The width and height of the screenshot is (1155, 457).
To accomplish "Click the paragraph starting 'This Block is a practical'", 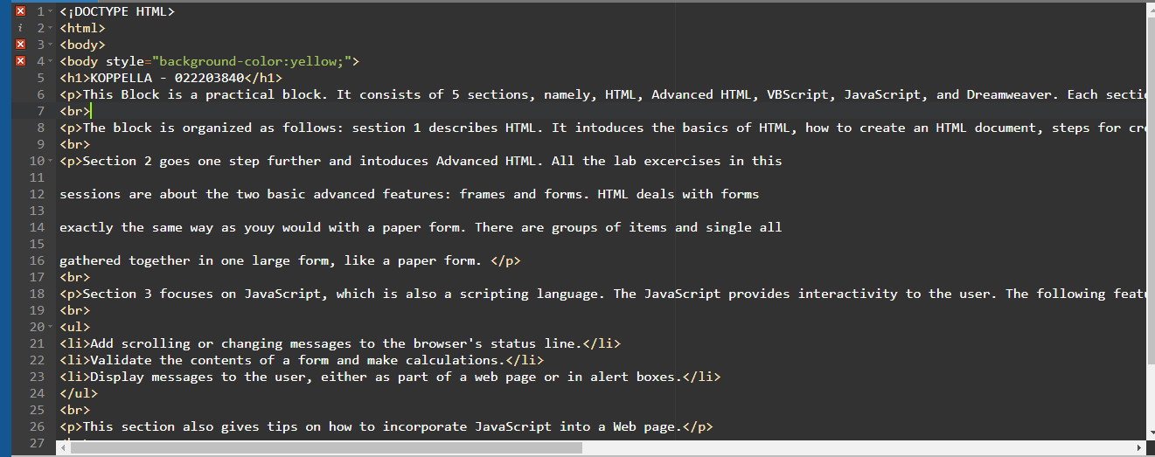I will point(602,94).
